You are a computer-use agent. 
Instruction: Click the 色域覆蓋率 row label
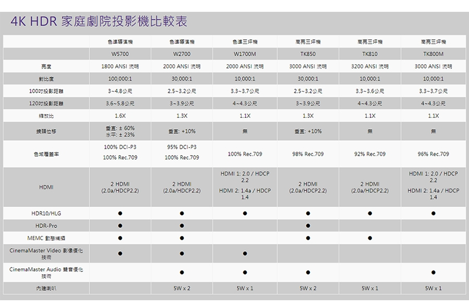(x=46, y=154)
